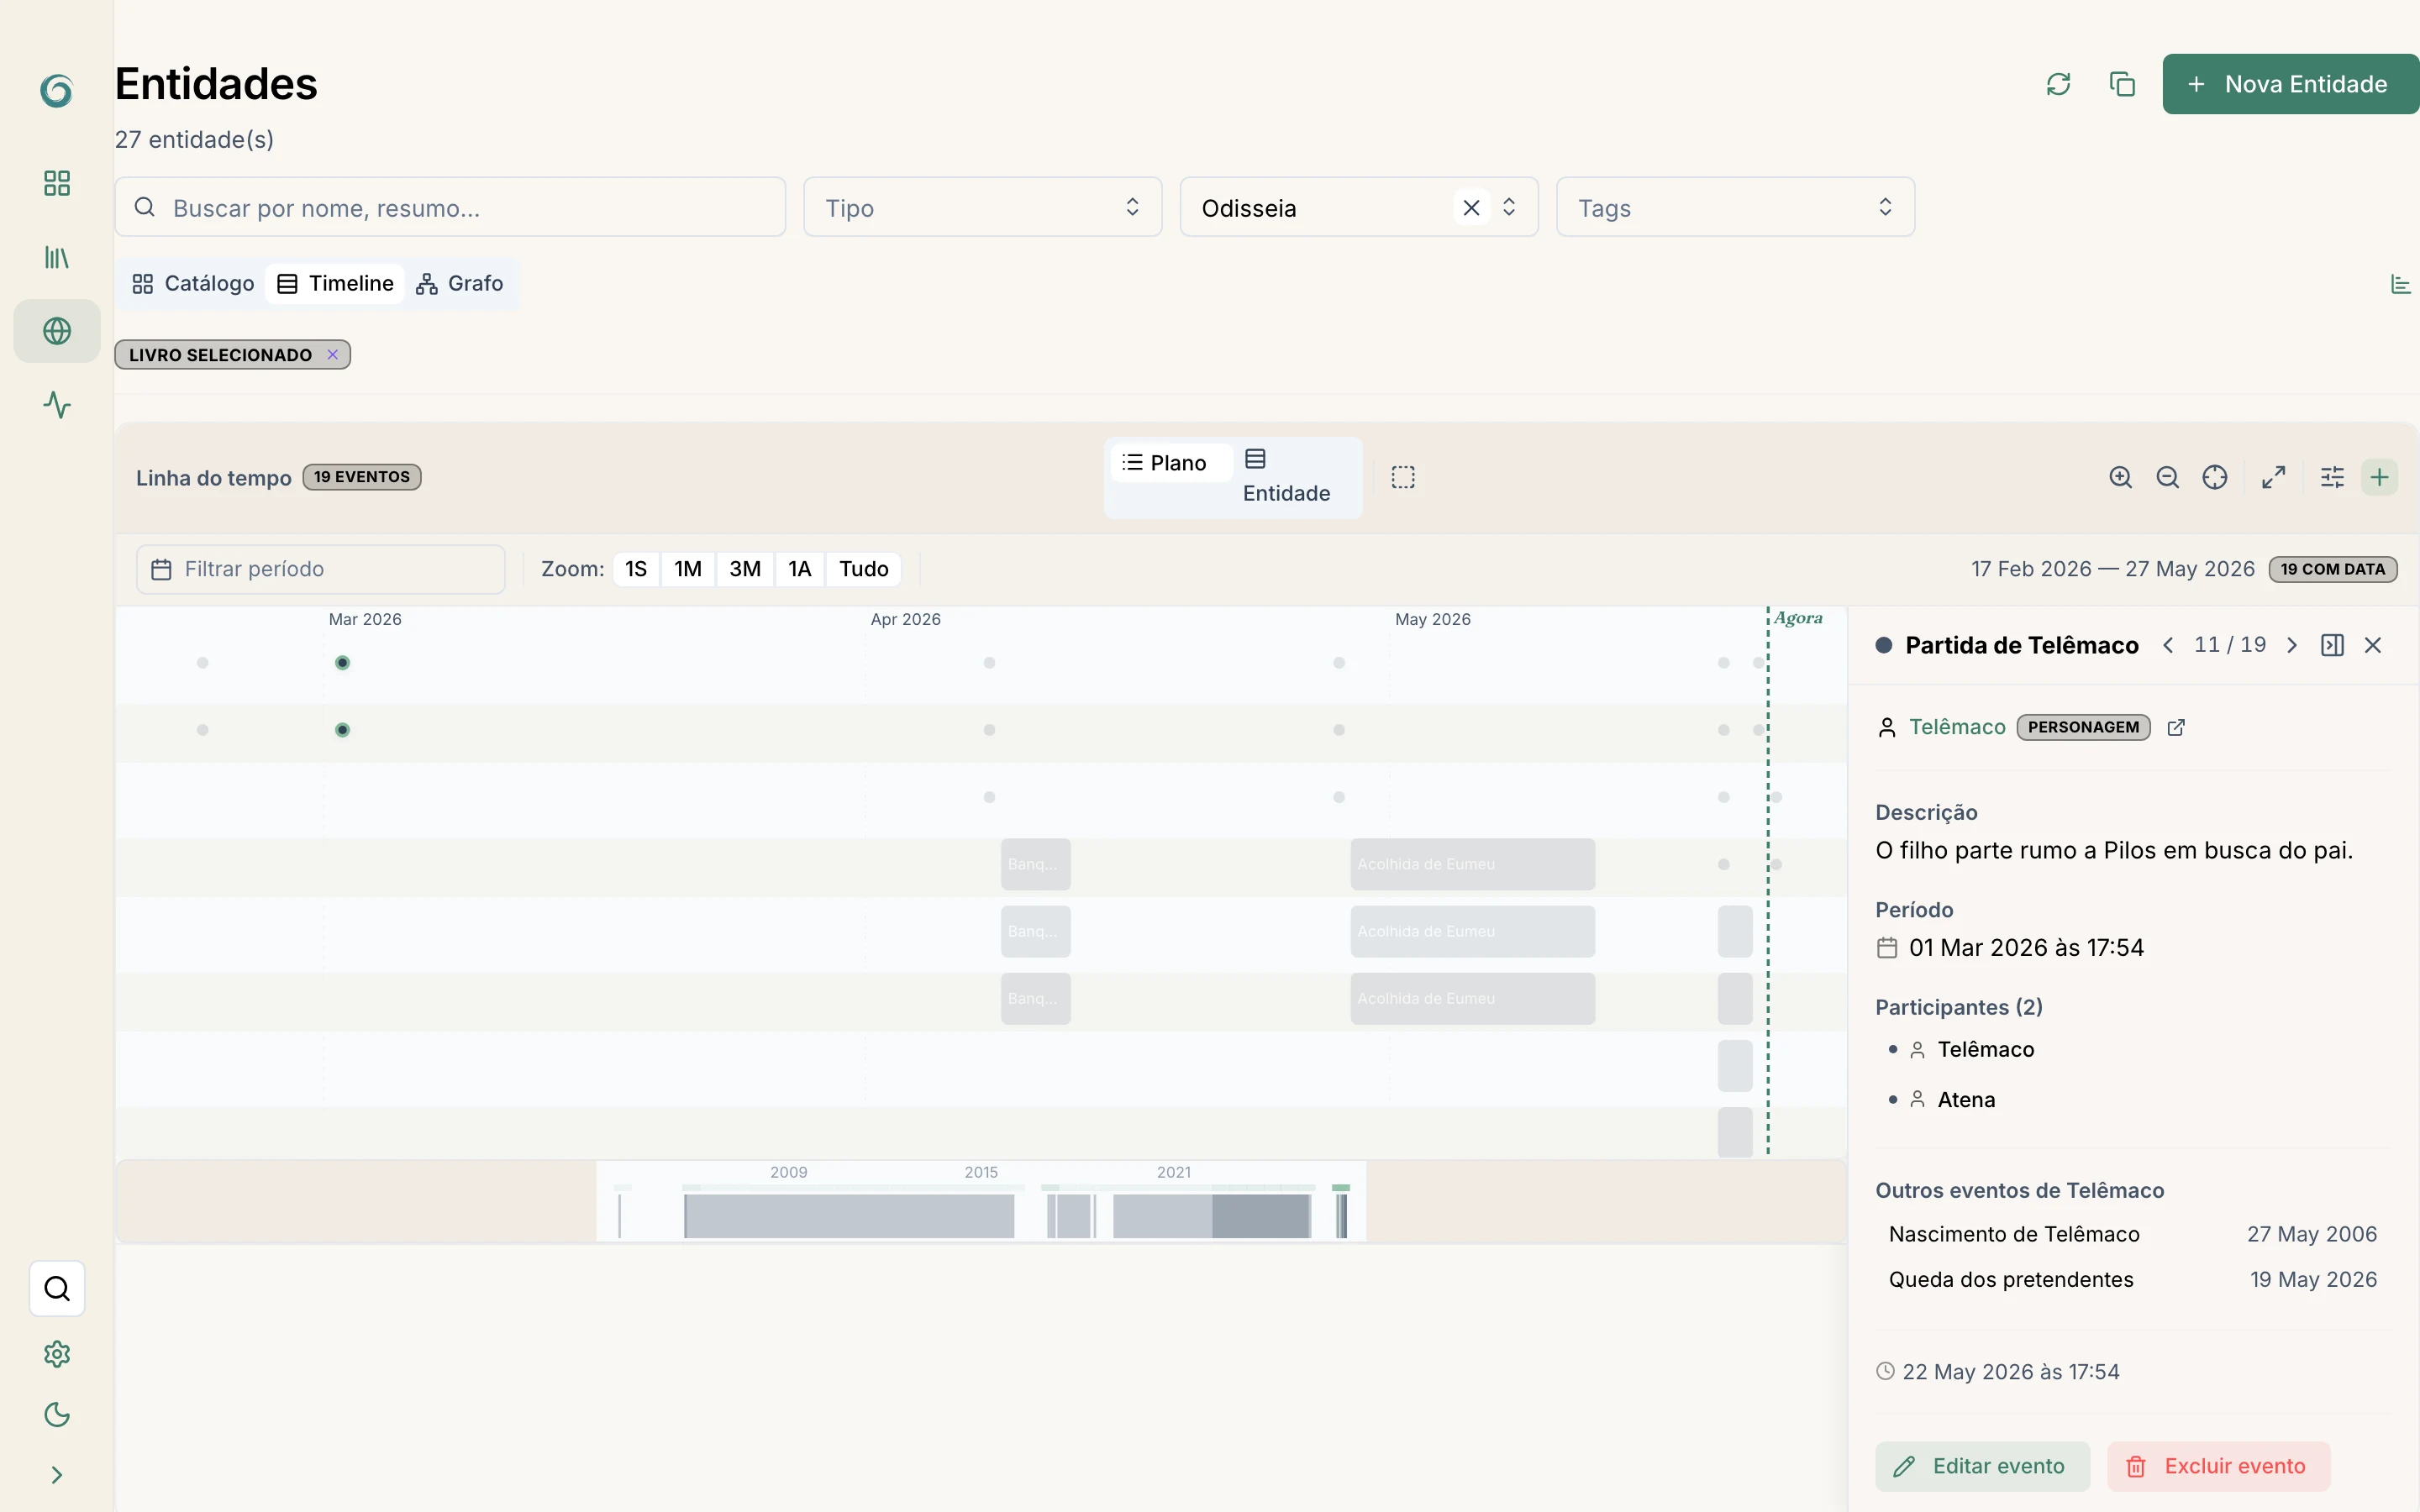This screenshot has width=2420, height=1512.
Task: Open Telêmaco in external view icon
Action: [x=2176, y=727]
